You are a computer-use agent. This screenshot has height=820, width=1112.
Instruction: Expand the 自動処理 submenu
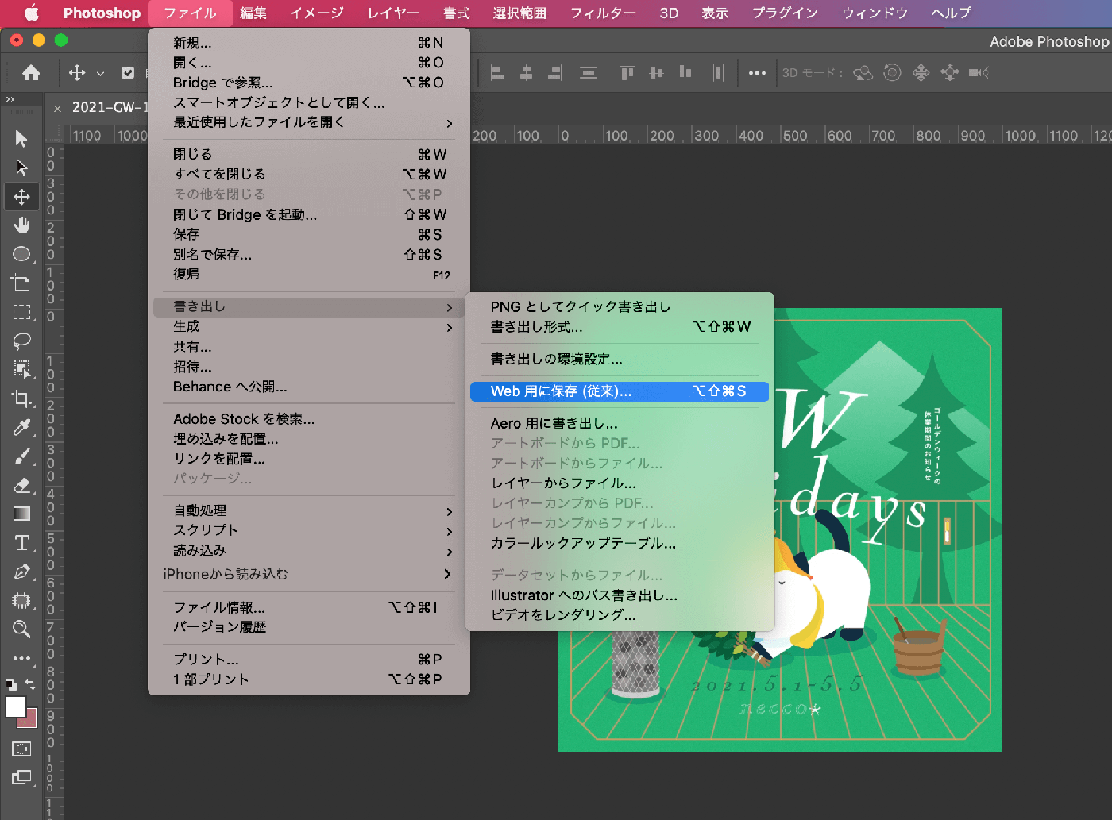309,510
